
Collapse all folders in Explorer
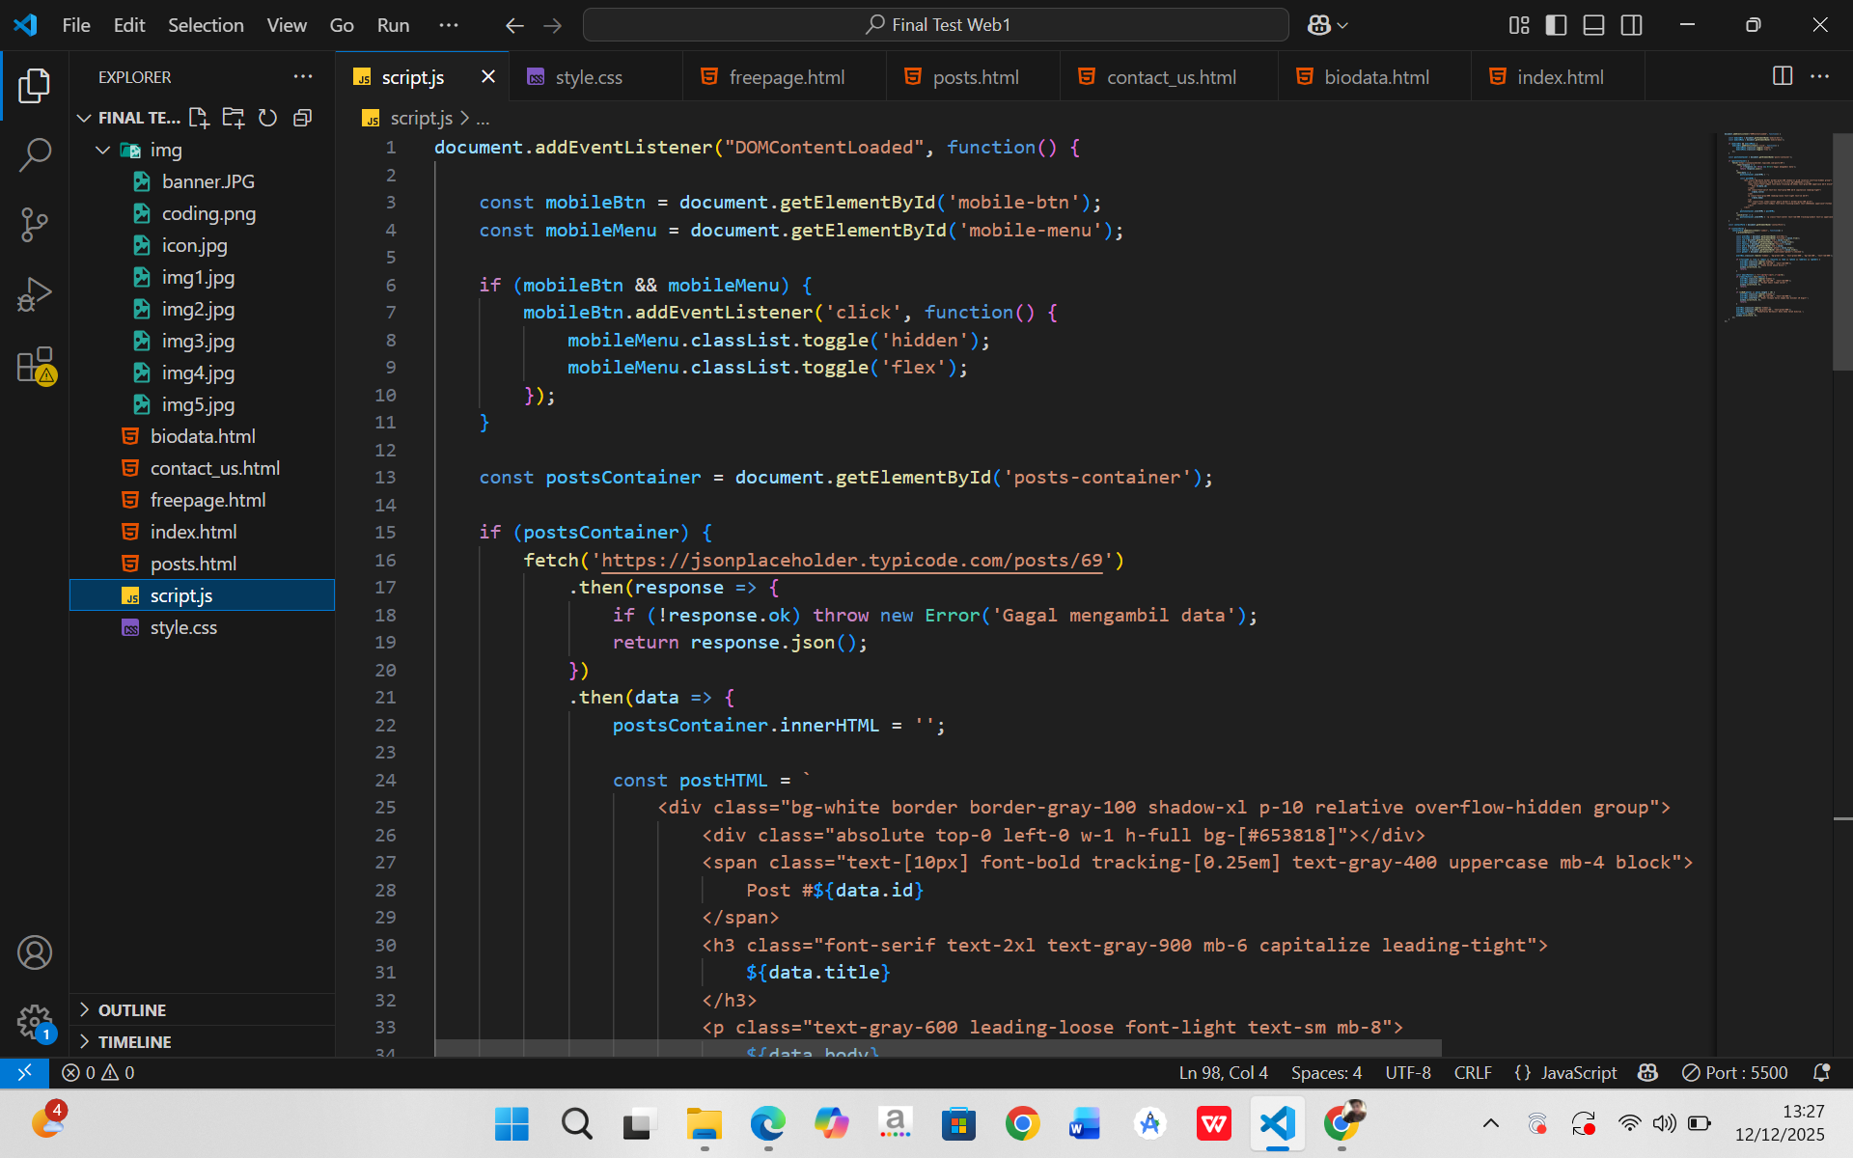click(x=303, y=118)
